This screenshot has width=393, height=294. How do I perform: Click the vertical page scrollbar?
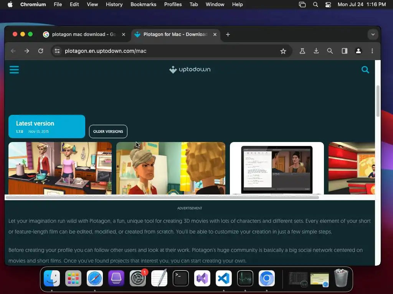click(378, 101)
